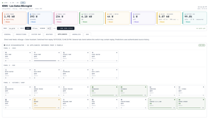
Task: Open the Predictions tab
Action: tap(21, 34)
